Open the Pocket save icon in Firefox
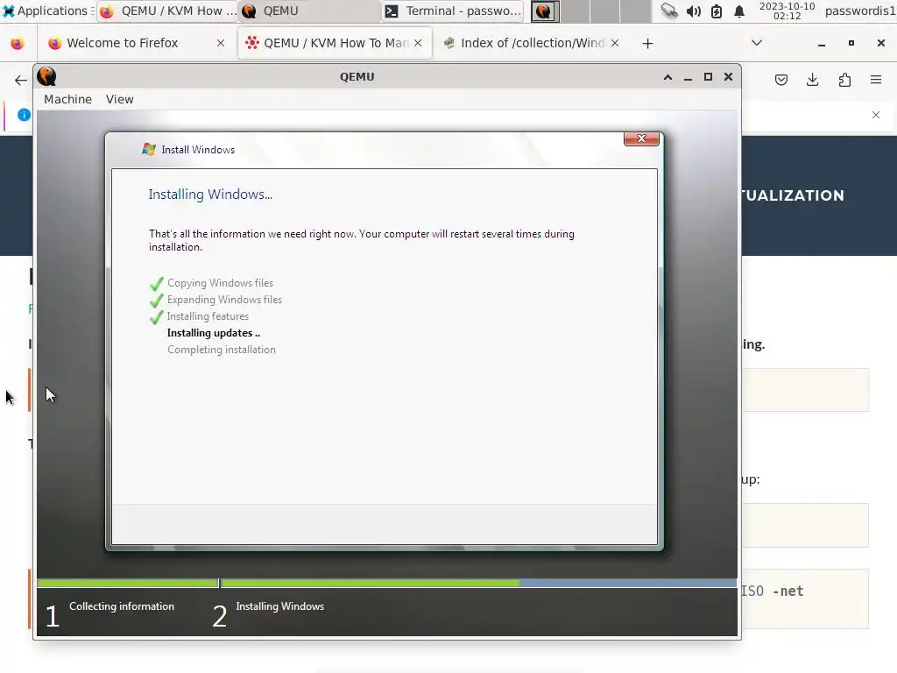The width and height of the screenshot is (897, 673). 780,80
